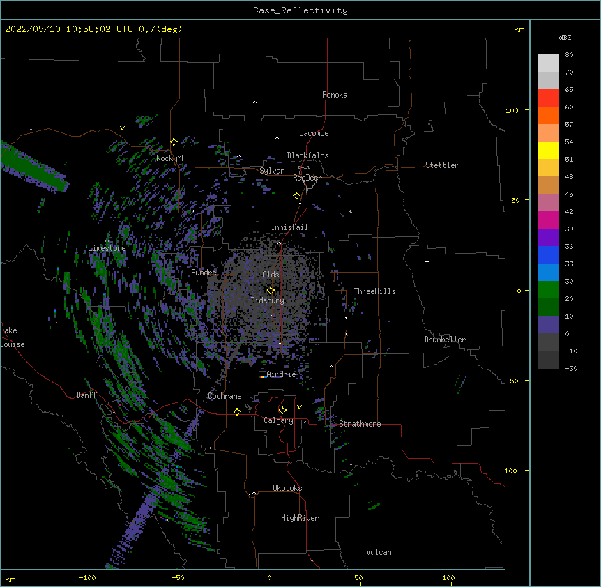
Task: Click the Cochrane city label
Action: (225, 396)
